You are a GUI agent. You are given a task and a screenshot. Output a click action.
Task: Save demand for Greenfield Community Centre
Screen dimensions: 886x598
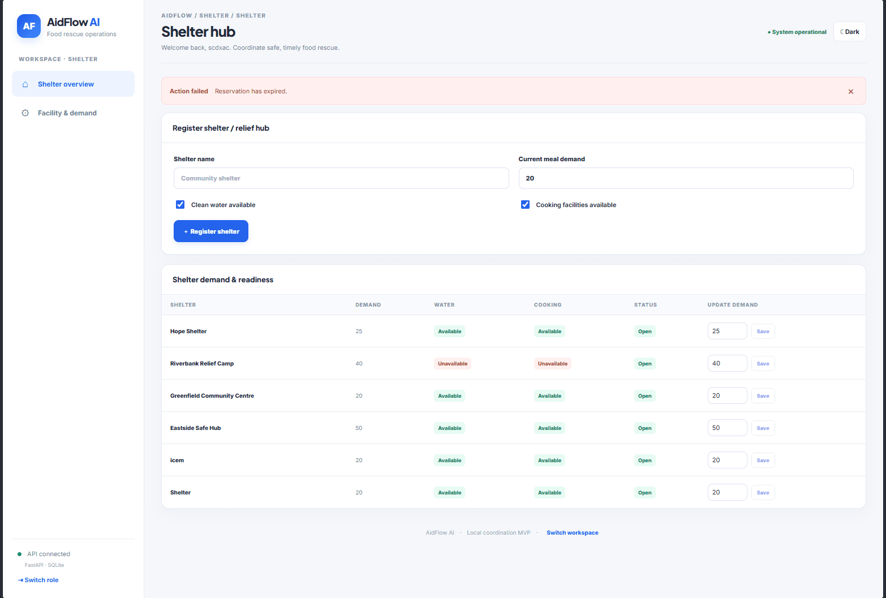click(x=763, y=396)
